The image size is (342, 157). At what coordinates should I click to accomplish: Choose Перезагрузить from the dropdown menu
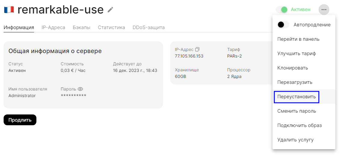(295, 82)
